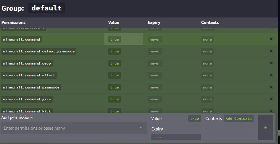Remove the minecraft.command.effect permission row
Viewport: 280px width, 144px height.
click(271, 75)
